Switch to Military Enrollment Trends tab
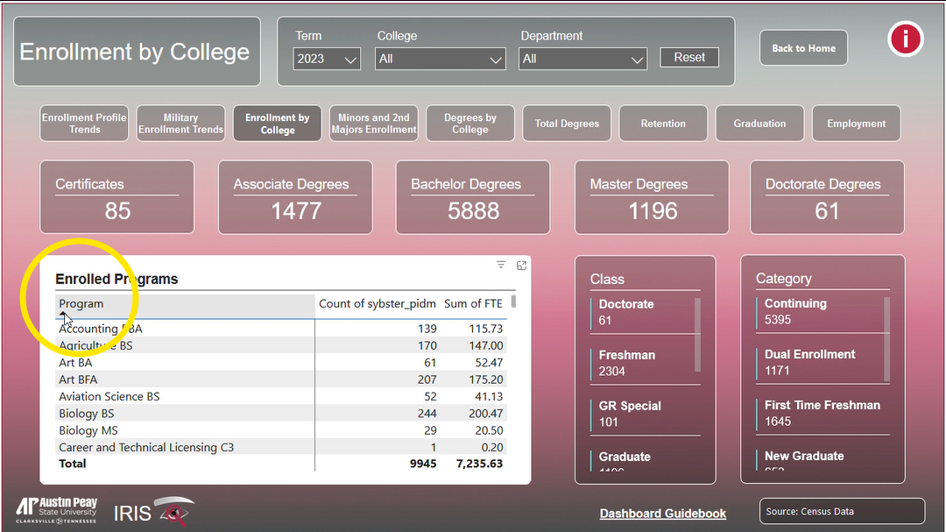 click(180, 124)
